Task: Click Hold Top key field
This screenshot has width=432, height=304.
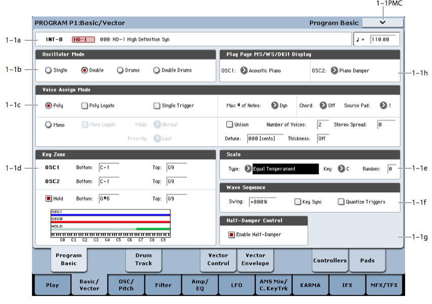Action: click(177, 198)
